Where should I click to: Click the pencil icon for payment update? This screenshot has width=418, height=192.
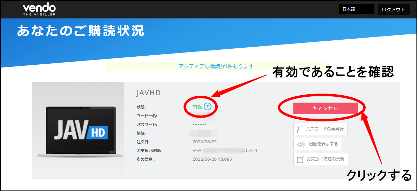tap(300, 159)
